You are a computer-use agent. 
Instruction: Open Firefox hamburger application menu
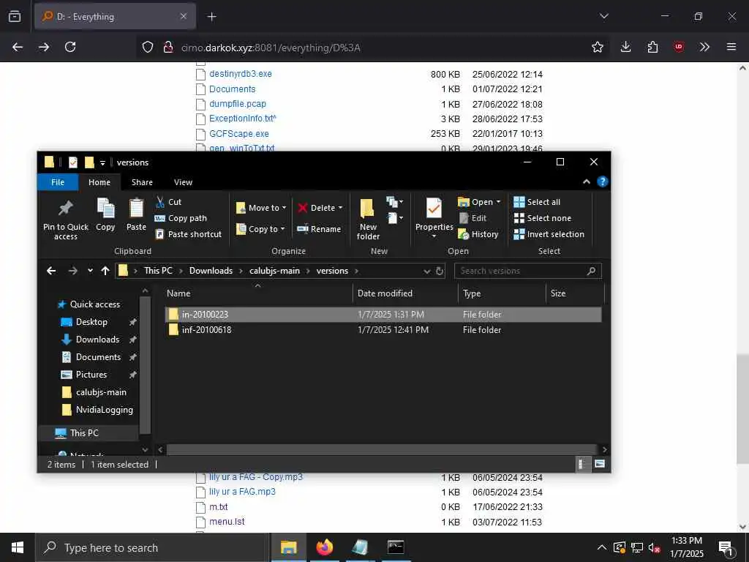click(731, 47)
